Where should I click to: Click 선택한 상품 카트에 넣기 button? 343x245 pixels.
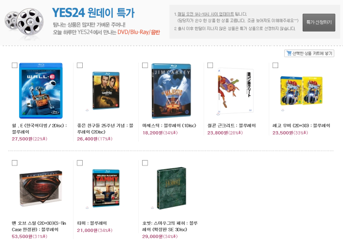coord(309,53)
